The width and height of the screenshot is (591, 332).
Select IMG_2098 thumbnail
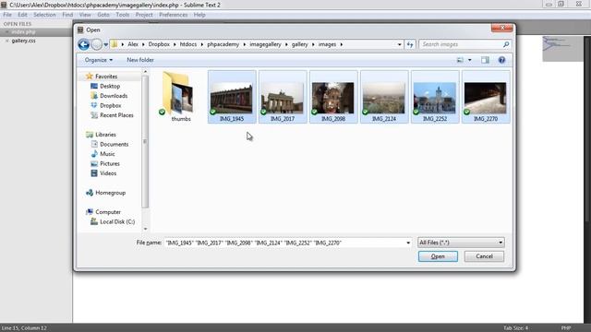tap(333, 97)
